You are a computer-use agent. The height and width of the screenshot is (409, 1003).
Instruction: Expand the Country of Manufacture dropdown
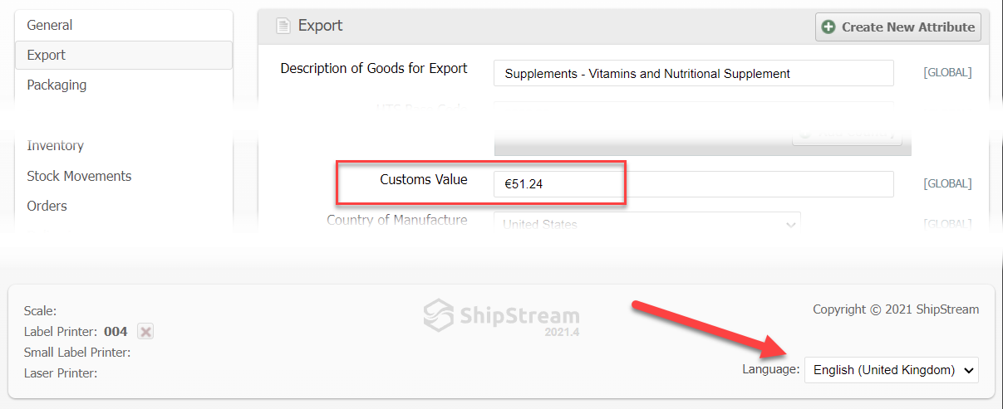point(647,224)
